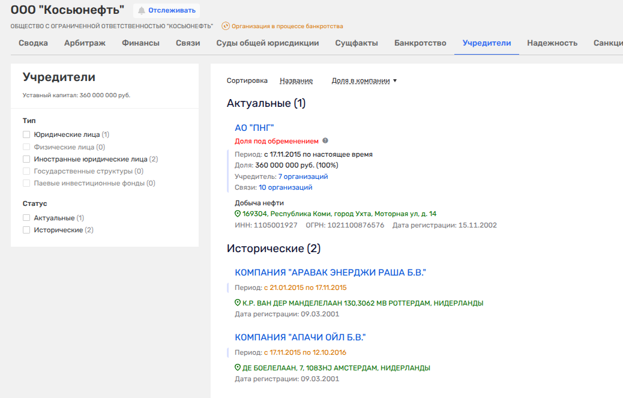This screenshot has height=398, width=623.
Task: Toggle the Актуальные status checkbox
Action: [26, 218]
